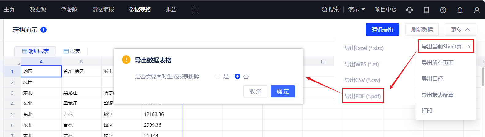Switch to the 报表 sheet tab

point(72,51)
